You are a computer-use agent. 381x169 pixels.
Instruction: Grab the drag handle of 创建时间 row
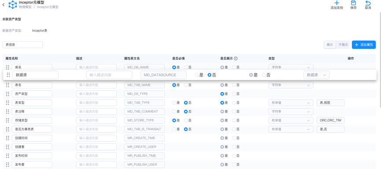tap(7, 138)
